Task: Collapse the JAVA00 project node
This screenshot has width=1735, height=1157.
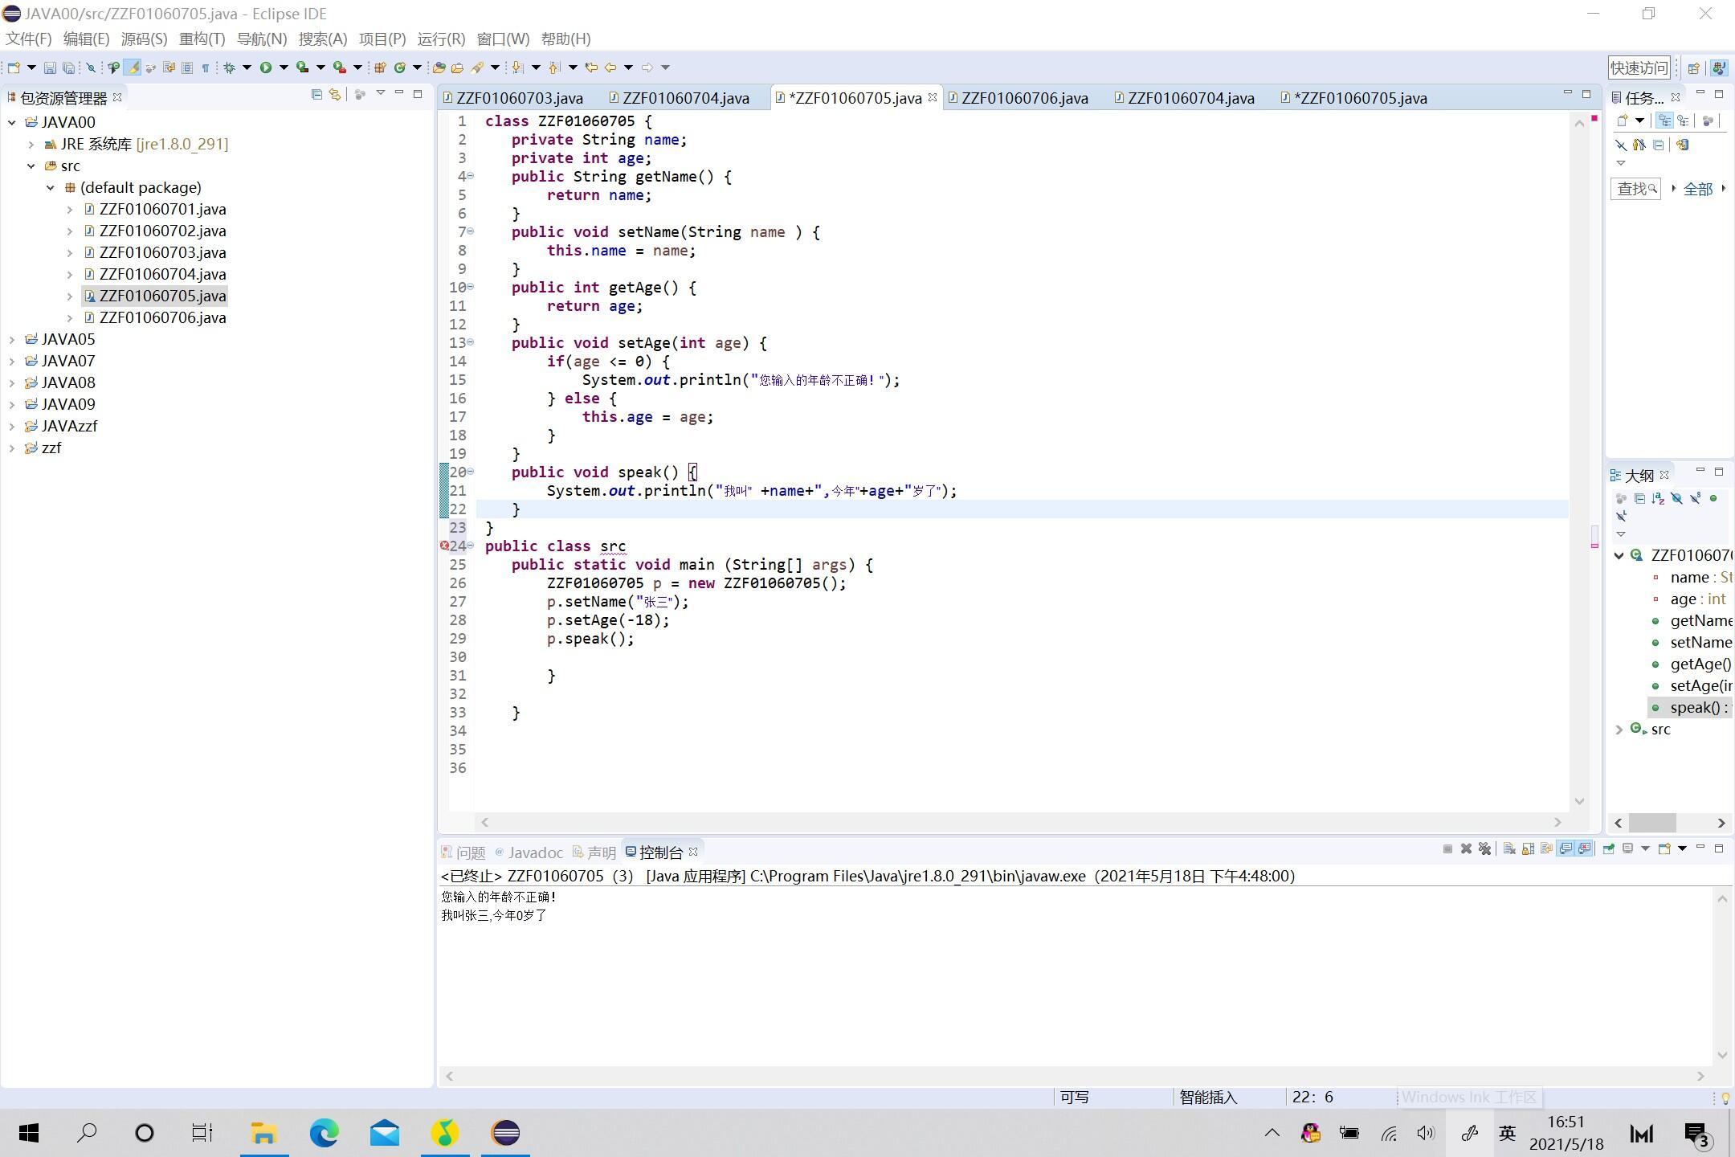Action: [x=12, y=122]
